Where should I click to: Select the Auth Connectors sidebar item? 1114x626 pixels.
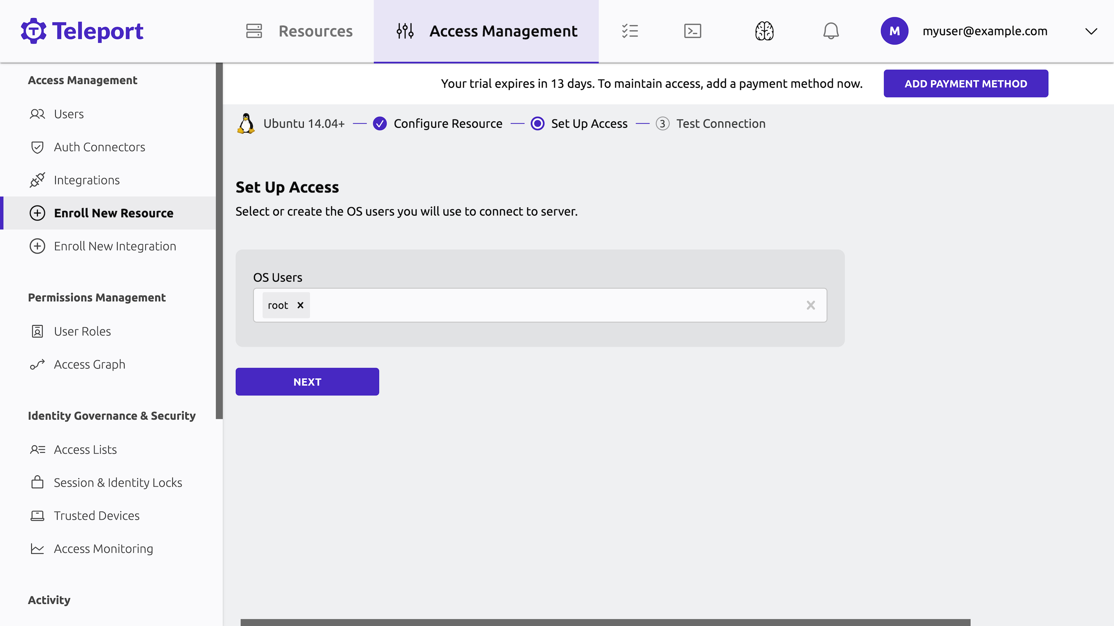[x=100, y=146]
